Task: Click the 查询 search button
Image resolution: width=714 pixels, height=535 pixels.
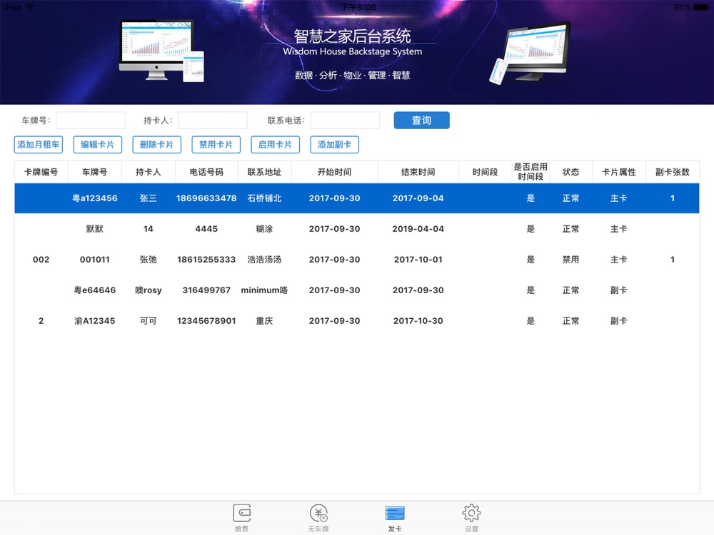Action: pyautogui.click(x=421, y=121)
